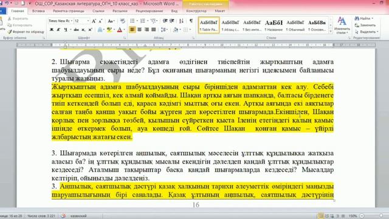Open the Разметка страницы tab

click(69, 11)
